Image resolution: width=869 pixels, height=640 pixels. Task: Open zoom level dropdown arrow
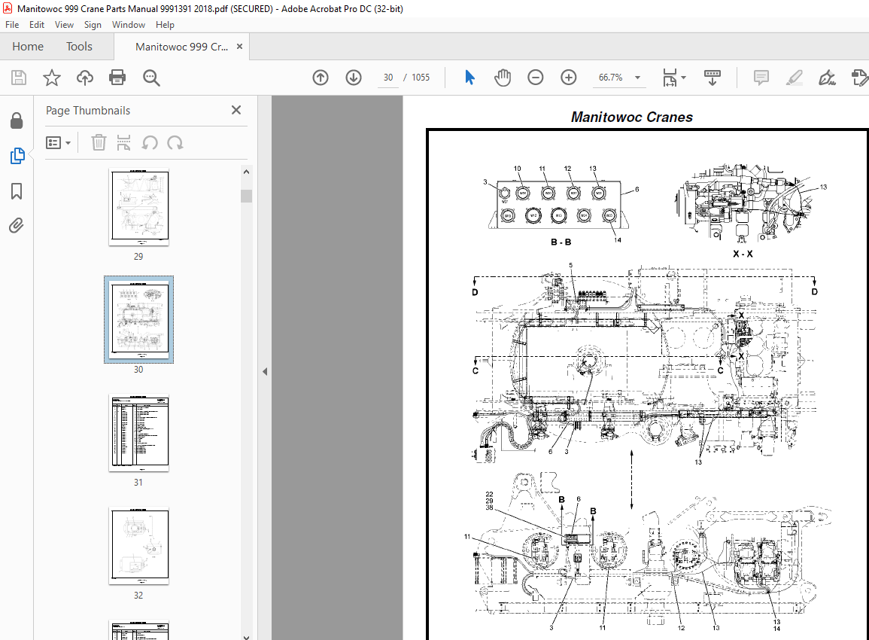point(637,78)
